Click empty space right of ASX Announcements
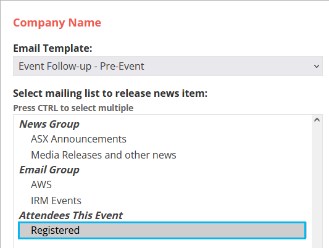This screenshot has width=329, height=248. click(x=219, y=139)
